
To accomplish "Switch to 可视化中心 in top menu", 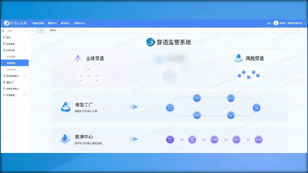I will pyautogui.click(x=79, y=23).
